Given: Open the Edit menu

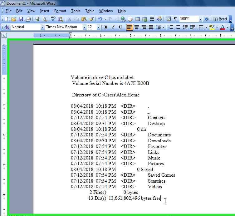Looking at the screenshot, I should 19,11.
